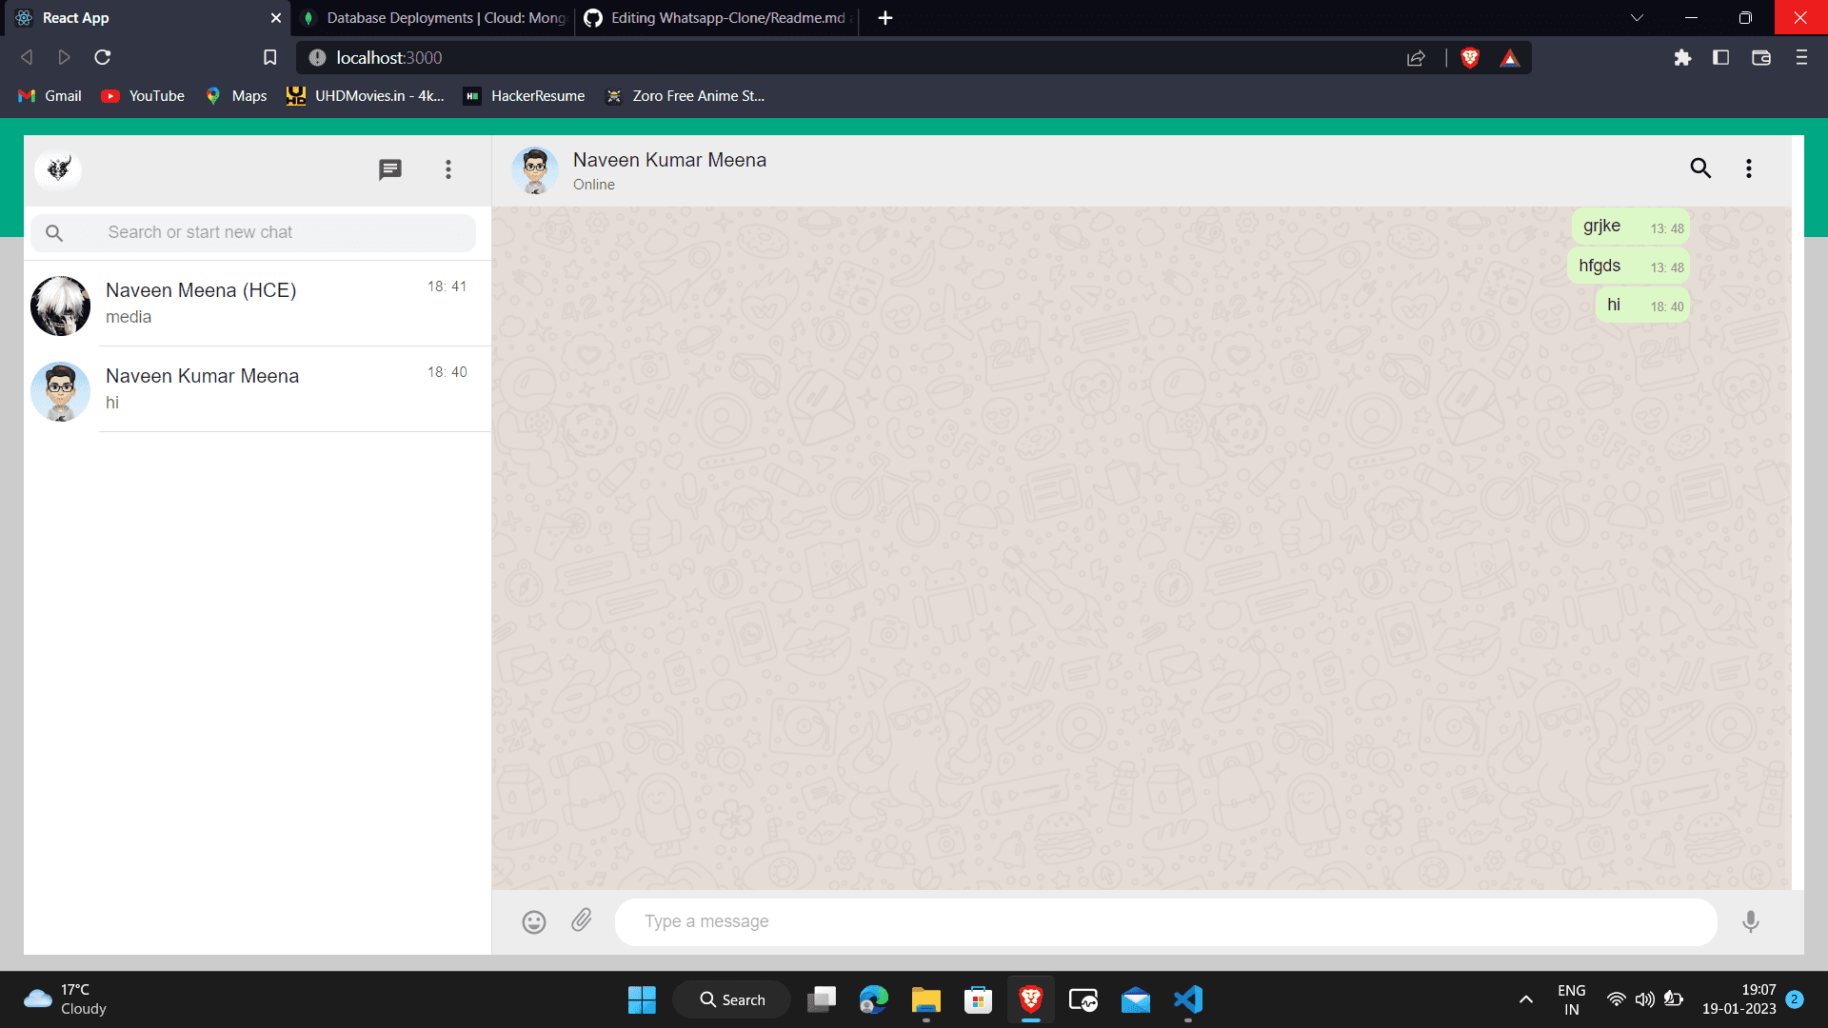The height and width of the screenshot is (1028, 1828).
Task: Open the emoji picker
Action: [x=534, y=921]
